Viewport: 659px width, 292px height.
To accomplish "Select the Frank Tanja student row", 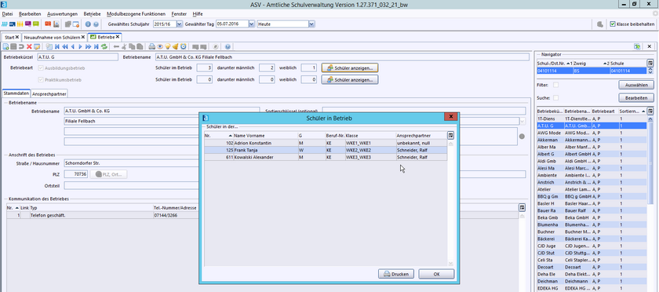I will pyautogui.click(x=326, y=150).
